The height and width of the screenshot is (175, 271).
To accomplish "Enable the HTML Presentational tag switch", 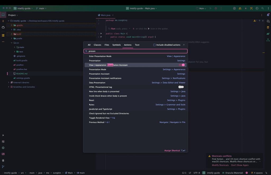I will click(181, 87).
